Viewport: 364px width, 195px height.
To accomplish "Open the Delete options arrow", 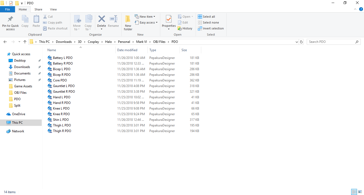I will (x=101, y=29).
